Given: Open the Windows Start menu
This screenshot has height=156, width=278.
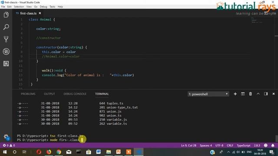Looking at the screenshot, I should (5, 152).
